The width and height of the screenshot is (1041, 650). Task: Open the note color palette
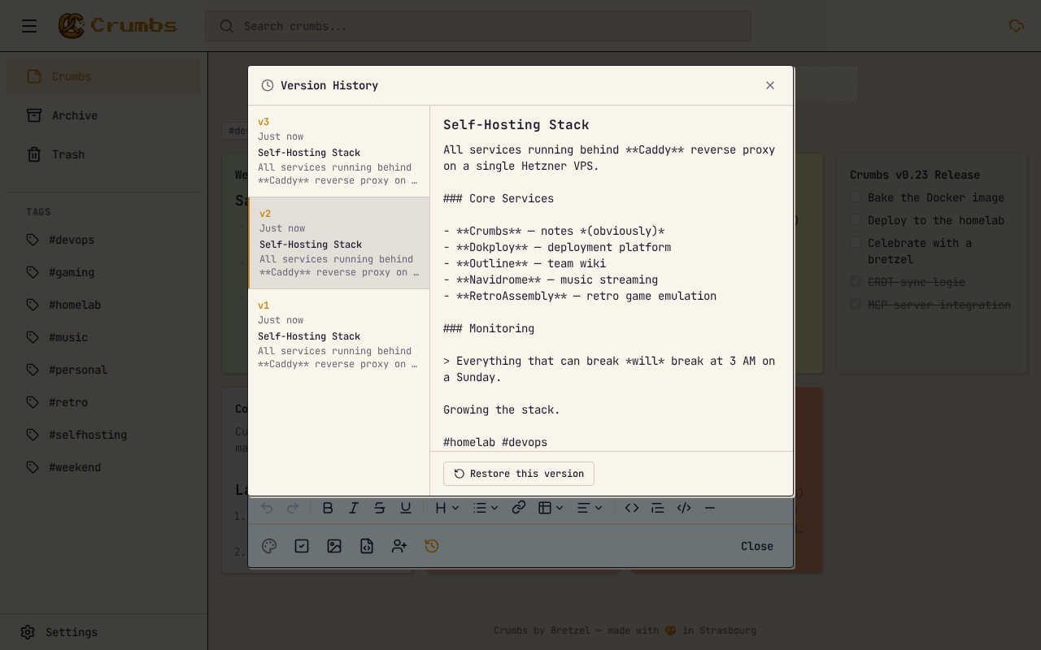click(269, 546)
